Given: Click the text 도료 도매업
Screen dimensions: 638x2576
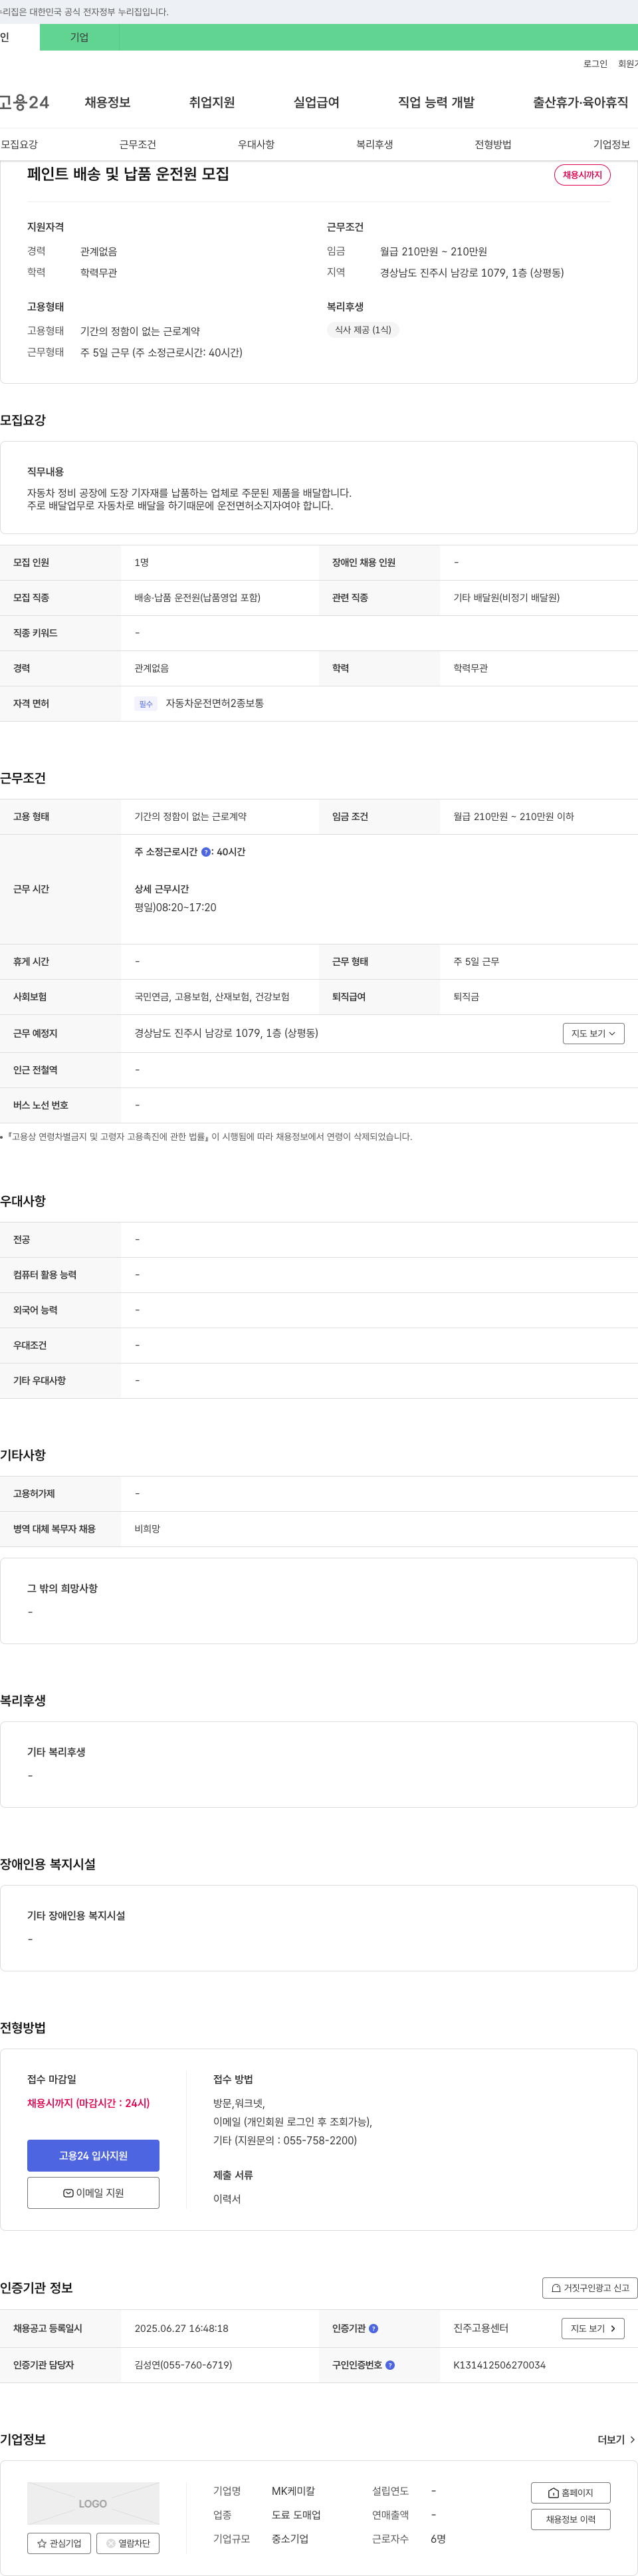Looking at the screenshot, I should (296, 2515).
